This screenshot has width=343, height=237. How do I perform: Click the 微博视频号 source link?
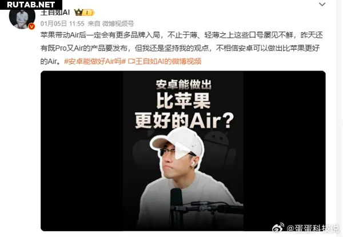[x=118, y=23]
